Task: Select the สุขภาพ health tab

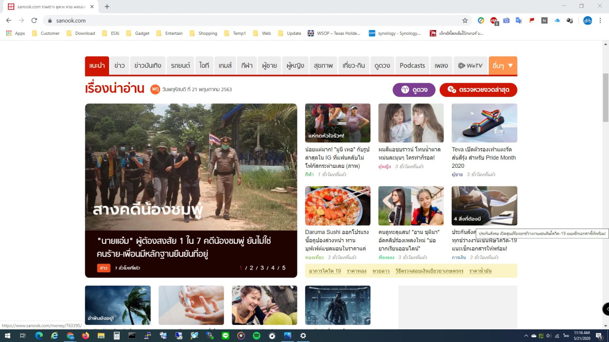Action: click(x=323, y=65)
